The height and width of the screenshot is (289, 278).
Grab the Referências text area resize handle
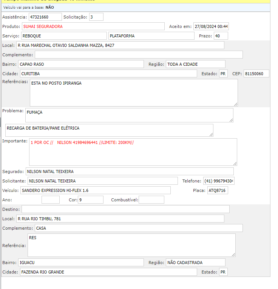(236, 104)
